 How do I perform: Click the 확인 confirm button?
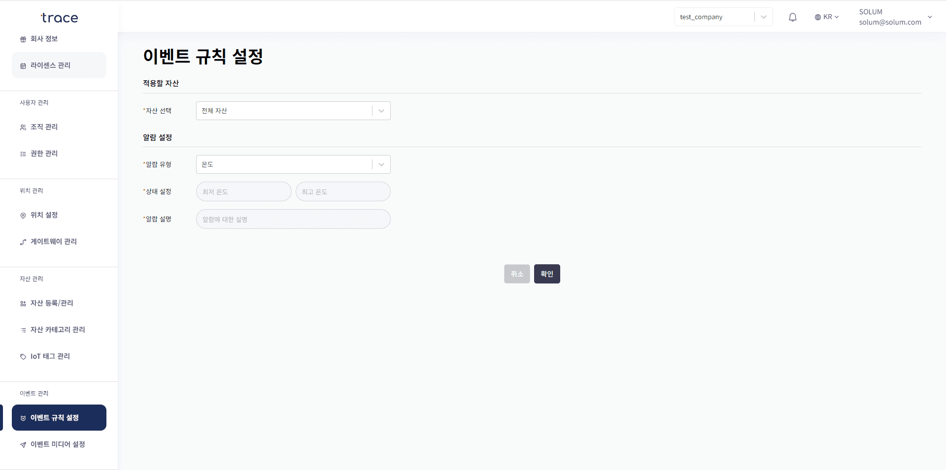(547, 274)
